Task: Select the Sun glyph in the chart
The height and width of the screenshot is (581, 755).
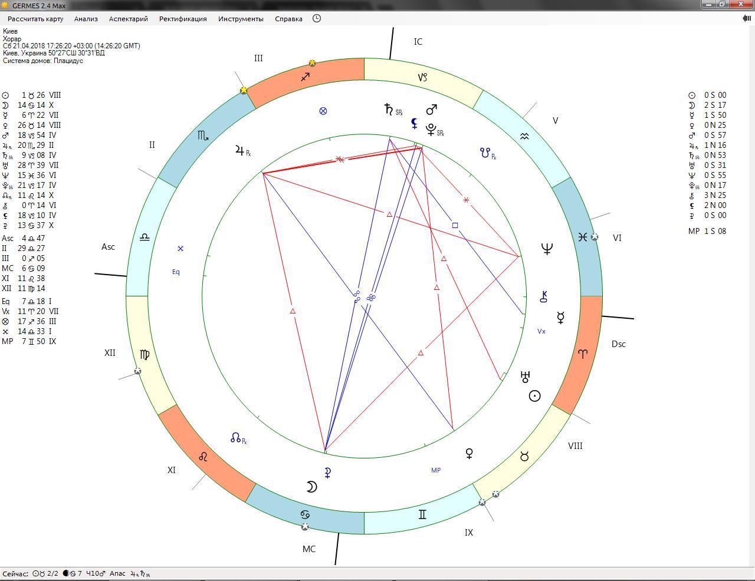Action: pyautogui.click(x=534, y=396)
